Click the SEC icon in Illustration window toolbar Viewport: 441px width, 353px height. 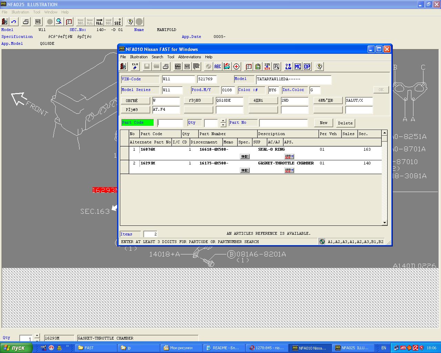(38, 22)
